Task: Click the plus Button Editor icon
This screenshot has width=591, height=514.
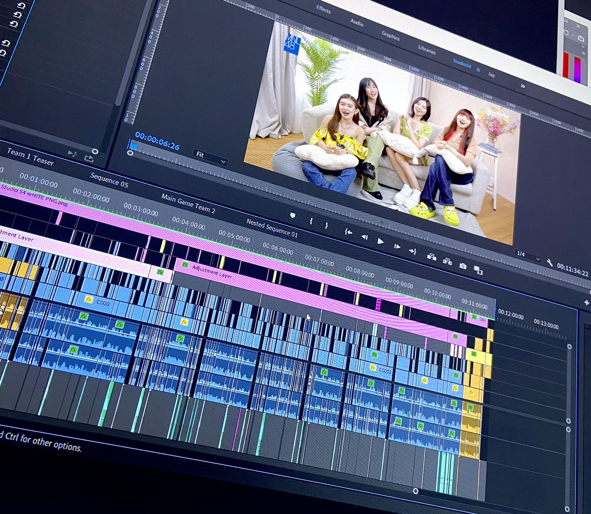Action: (587, 302)
